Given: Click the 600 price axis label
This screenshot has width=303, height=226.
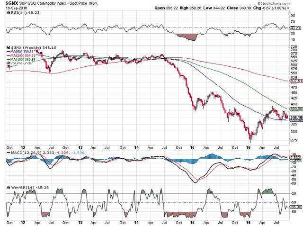Looking at the screenshot, I should click(294, 65).
